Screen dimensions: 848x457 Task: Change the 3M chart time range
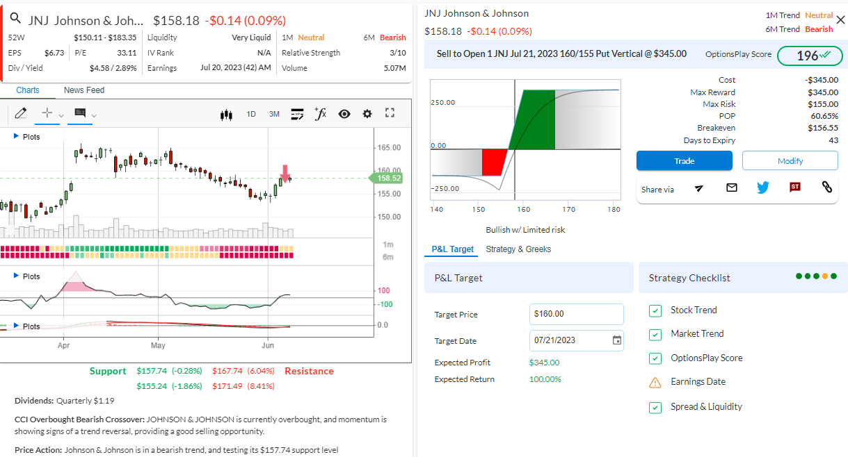[x=274, y=114]
